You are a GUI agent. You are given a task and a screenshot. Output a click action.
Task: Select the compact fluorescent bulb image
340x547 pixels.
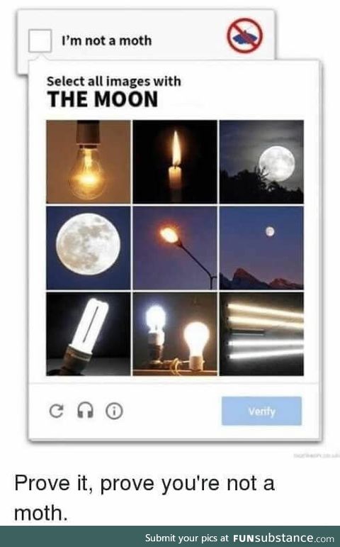click(89, 334)
